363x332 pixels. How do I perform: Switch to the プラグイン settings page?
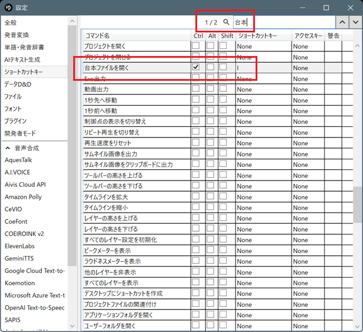15,121
